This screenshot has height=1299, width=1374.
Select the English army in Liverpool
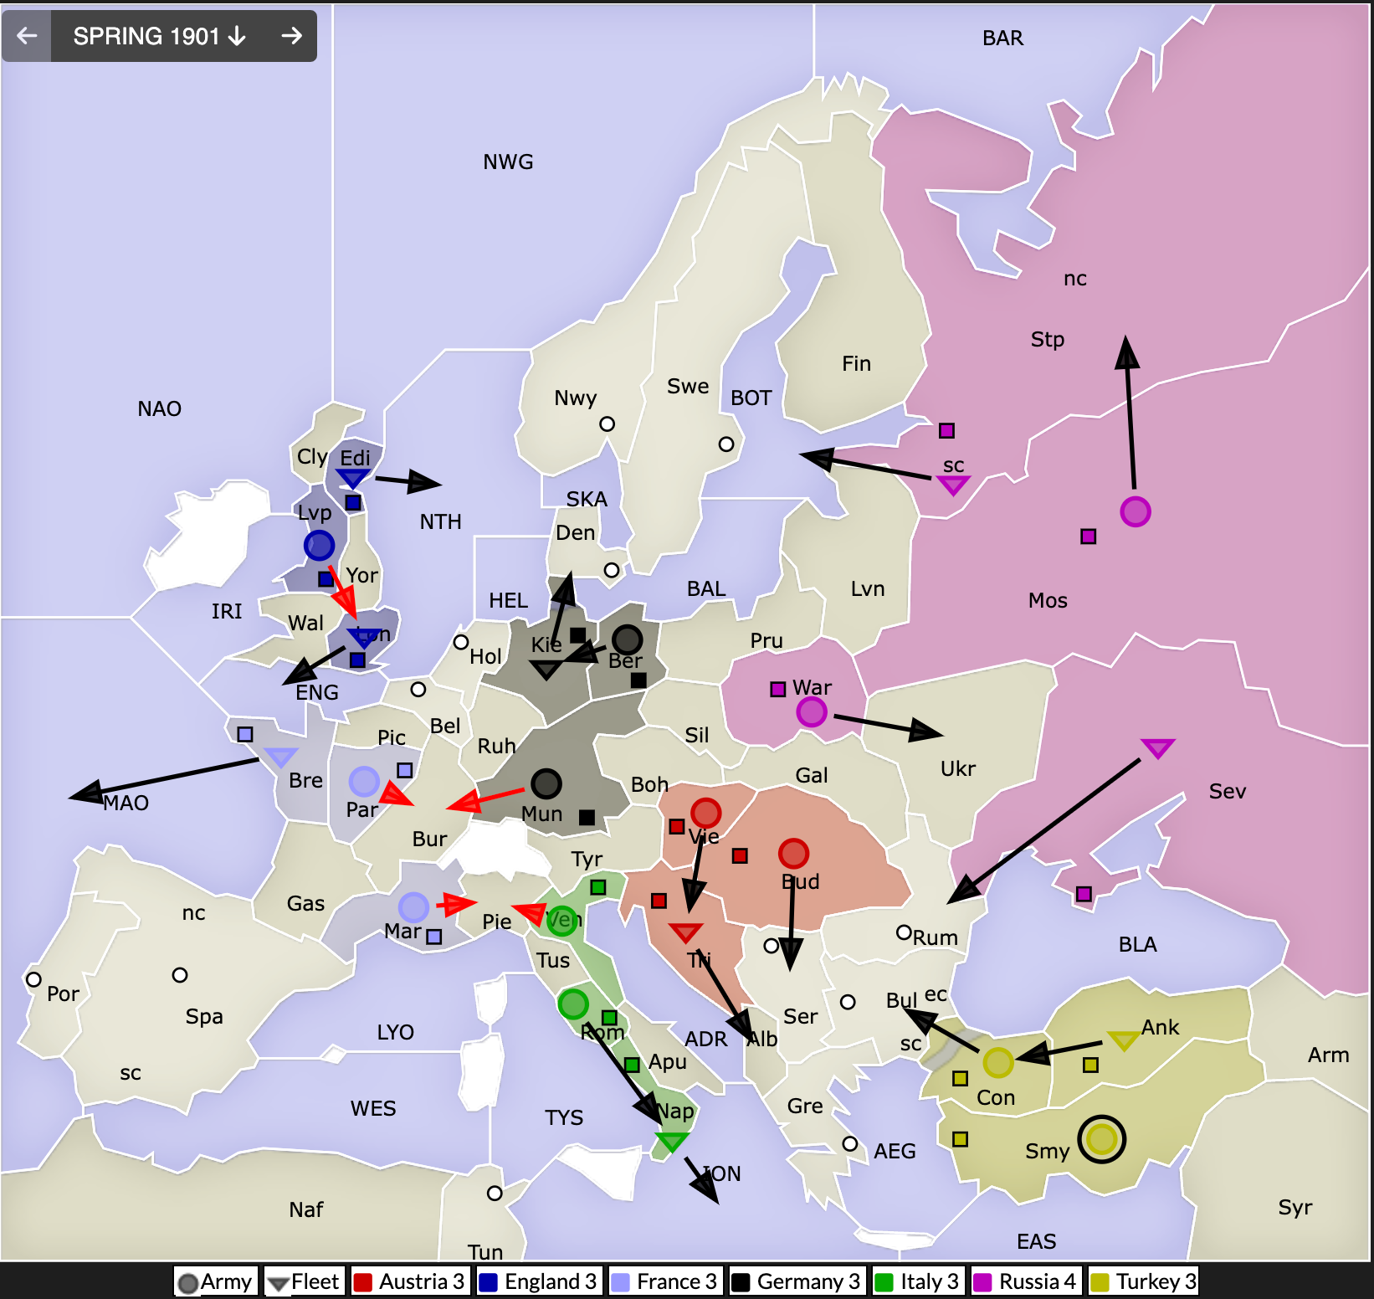tap(319, 546)
